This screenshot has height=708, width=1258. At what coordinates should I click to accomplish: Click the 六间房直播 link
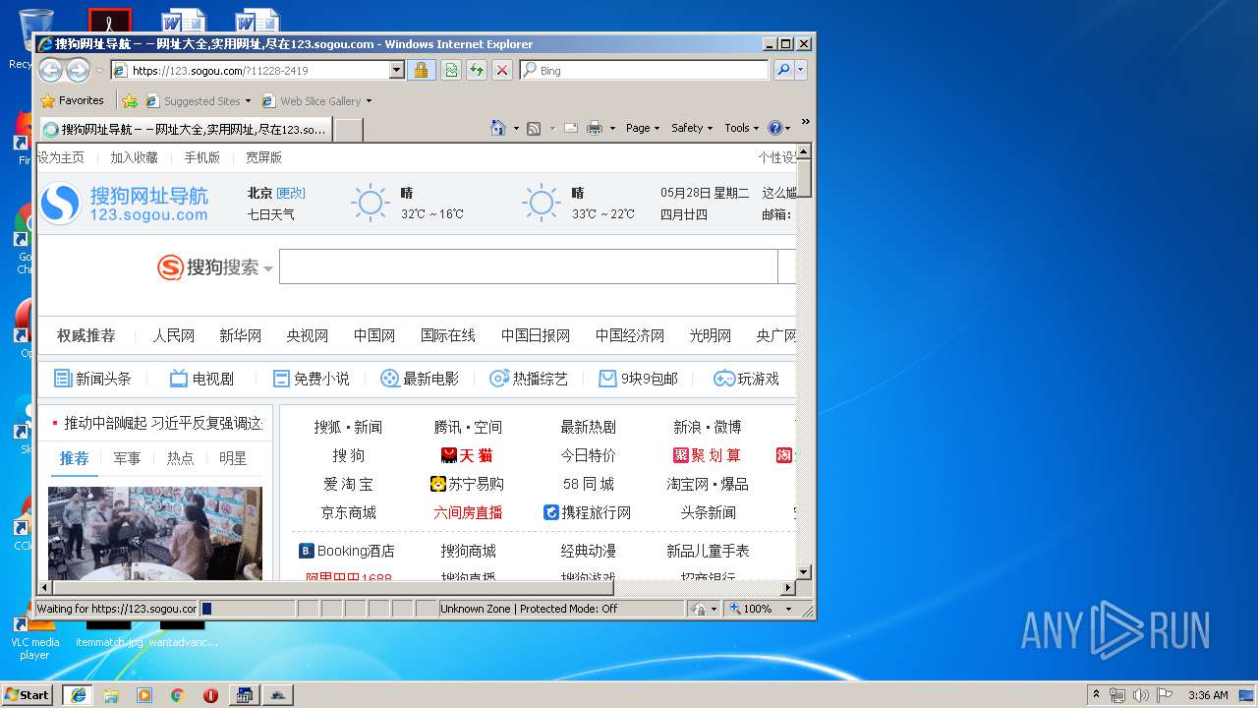click(x=468, y=512)
